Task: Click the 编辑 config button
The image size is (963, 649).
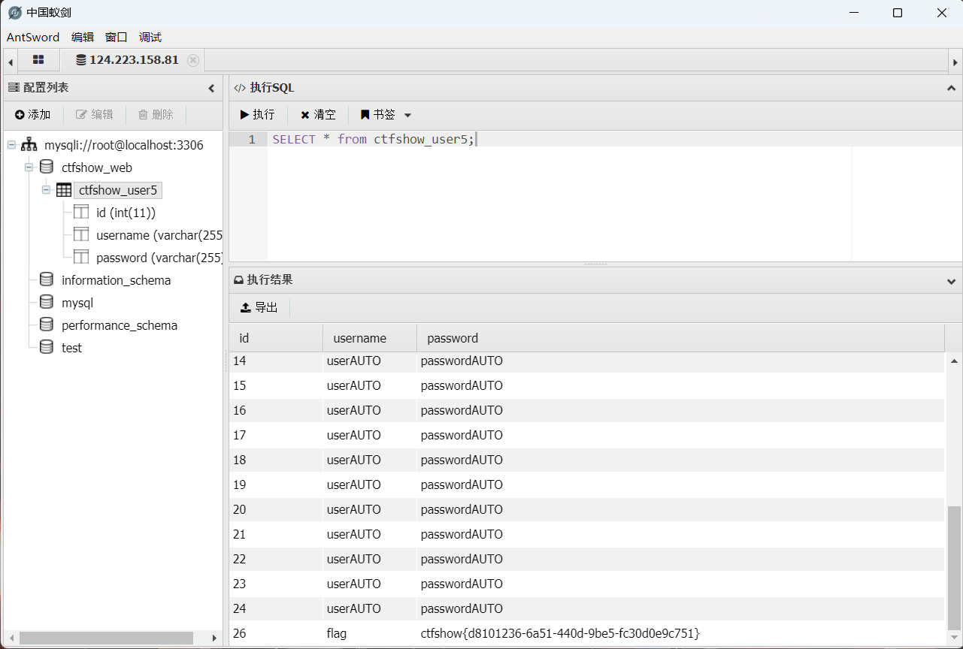Action: click(x=95, y=114)
